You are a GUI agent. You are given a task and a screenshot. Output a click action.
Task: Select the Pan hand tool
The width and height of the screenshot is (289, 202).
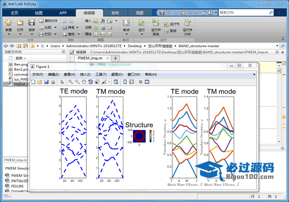(84, 82)
